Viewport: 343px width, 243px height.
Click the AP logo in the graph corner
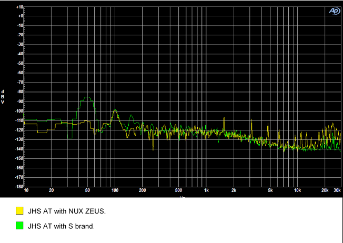click(334, 11)
